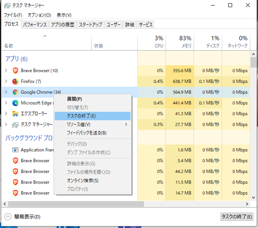Click the 1.6 MB cell for Application Frame
258x228 pixels.
click(x=180, y=150)
